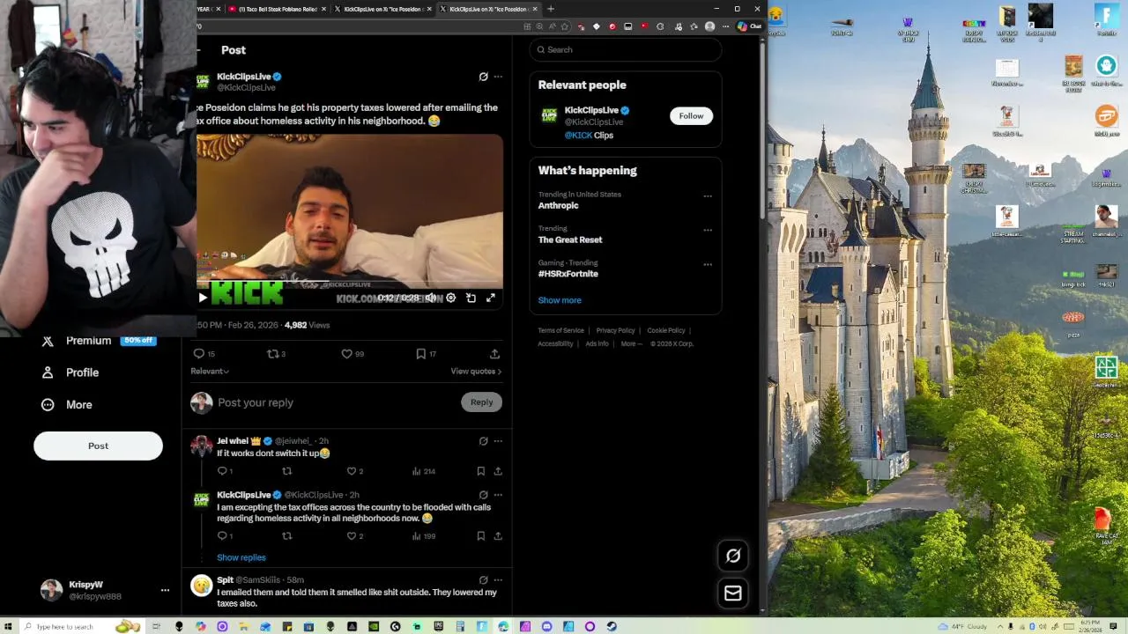Open more options for #HSRxFortnite trend
The image size is (1128, 634).
708,264
